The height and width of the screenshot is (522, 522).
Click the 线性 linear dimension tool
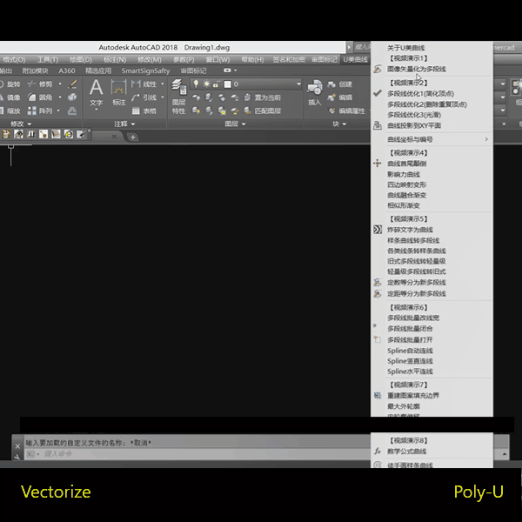[x=144, y=84]
